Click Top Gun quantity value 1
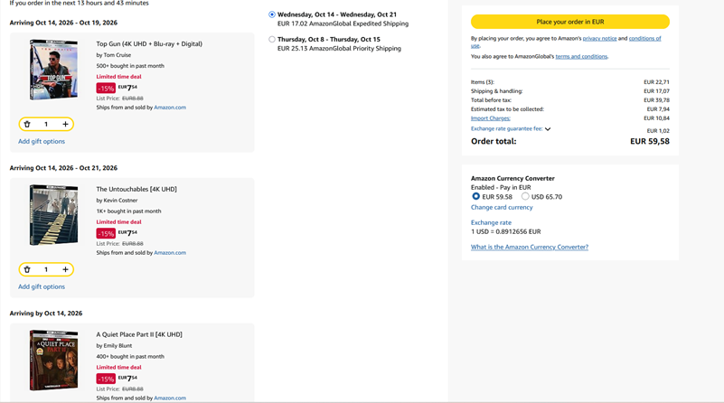The width and height of the screenshot is (724, 403). click(46, 124)
